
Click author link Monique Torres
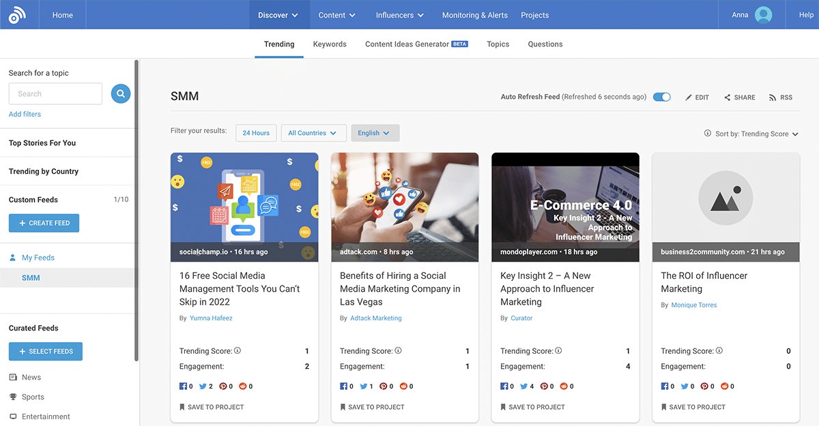694,305
